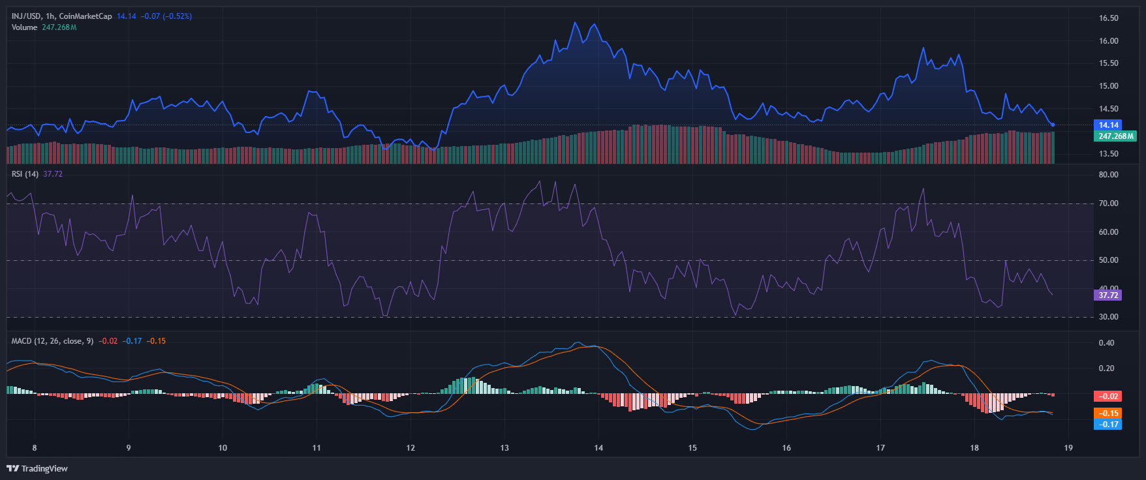The height and width of the screenshot is (480, 1146).
Task: Select the MACD (12, 26, close, 9) label
Action: pos(52,341)
